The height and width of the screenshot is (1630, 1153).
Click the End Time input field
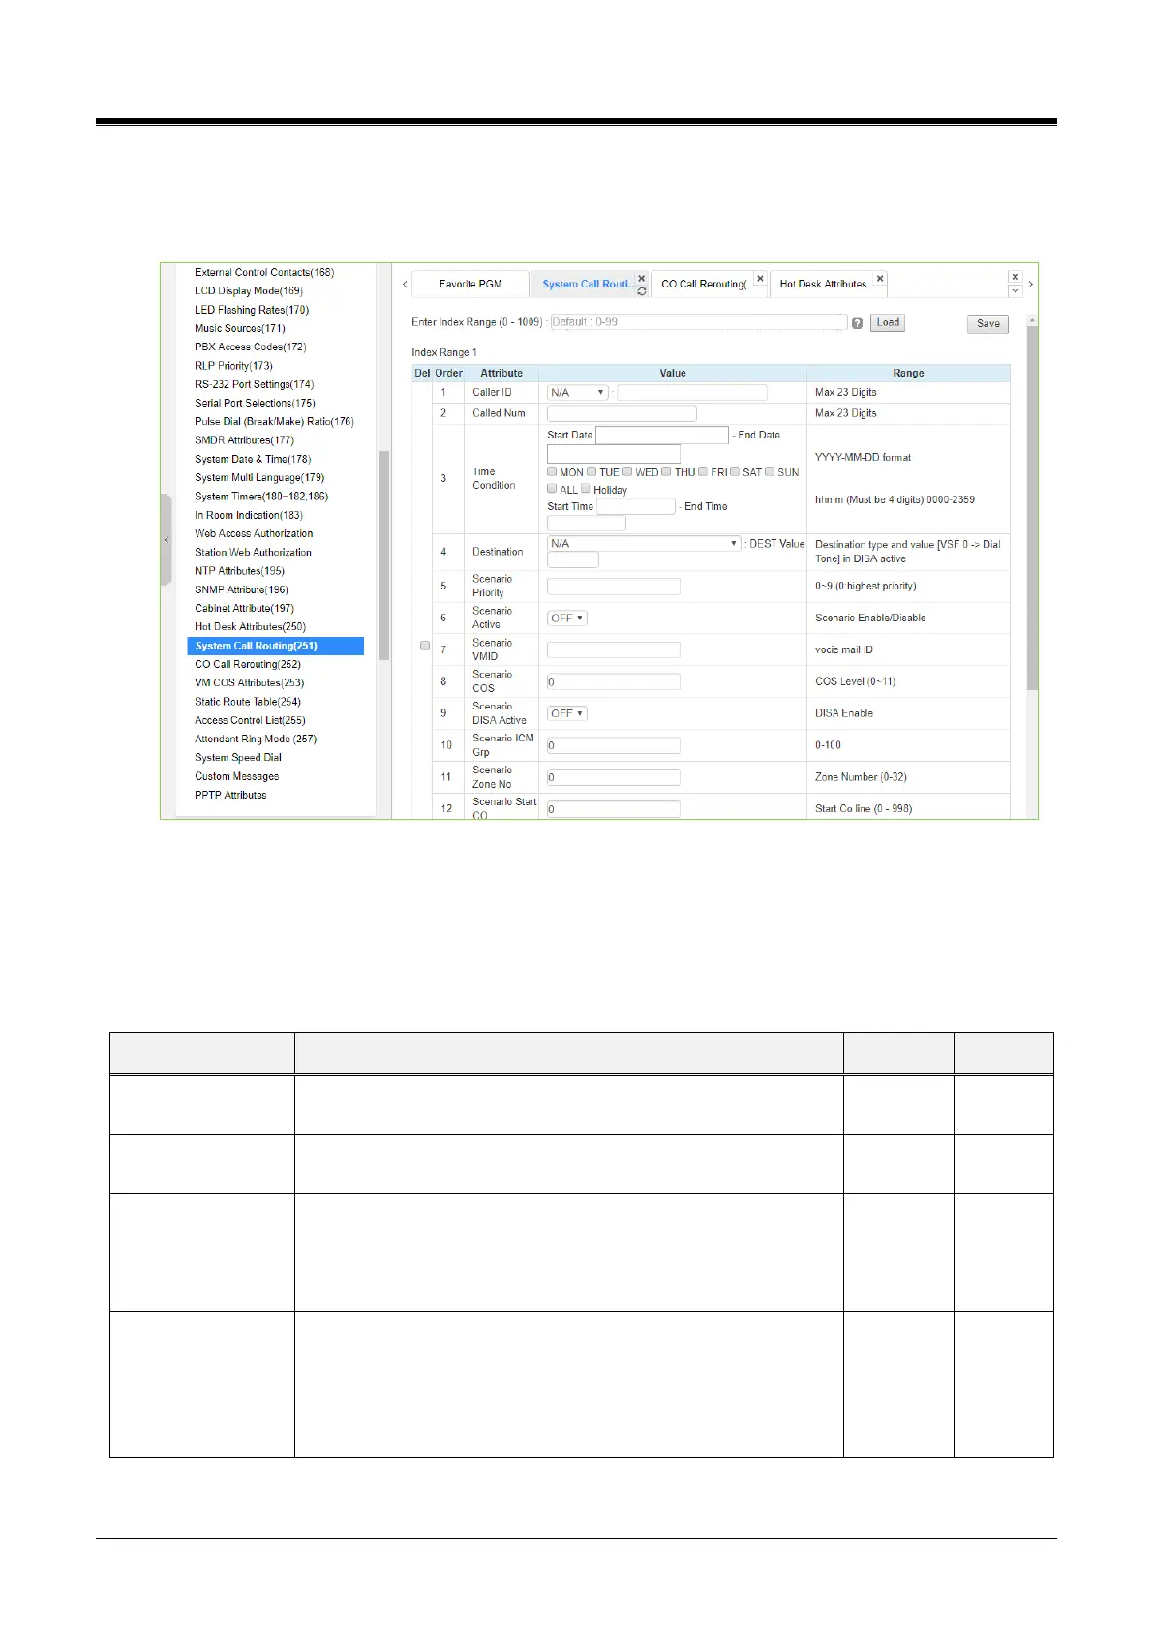(587, 524)
